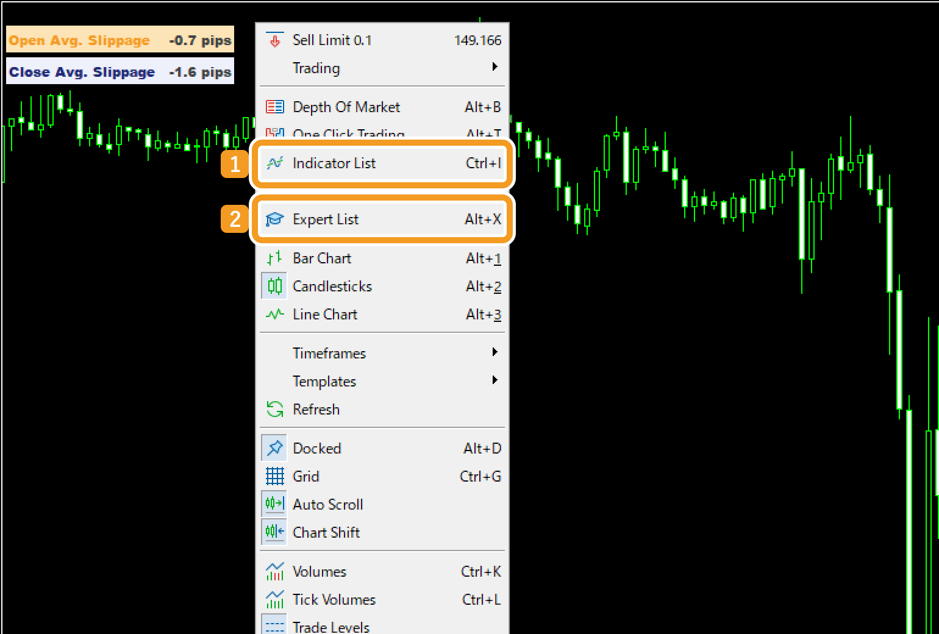Toggle the Grid display option
939x634 pixels.
(x=306, y=477)
